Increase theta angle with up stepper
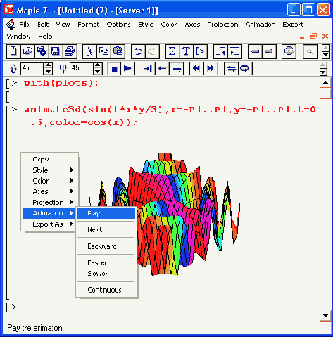Viewport: 333px width, 337px height. [x=48, y=65]
